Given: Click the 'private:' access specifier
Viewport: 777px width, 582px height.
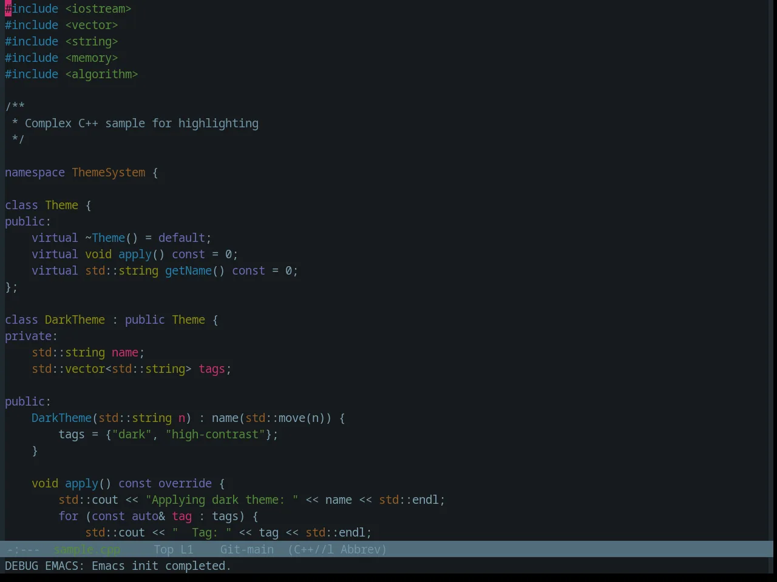Looking at the screenshot, I should (x=32, y=336).
